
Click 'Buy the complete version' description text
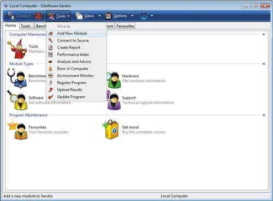tap(144, 132)
